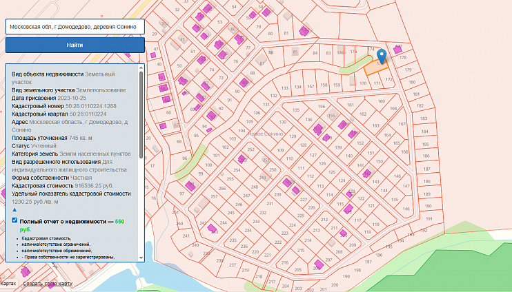Select parcel 252 on the map
Image resolution: width=512 pixels, height=292 pixels.
tap(250, 149)
